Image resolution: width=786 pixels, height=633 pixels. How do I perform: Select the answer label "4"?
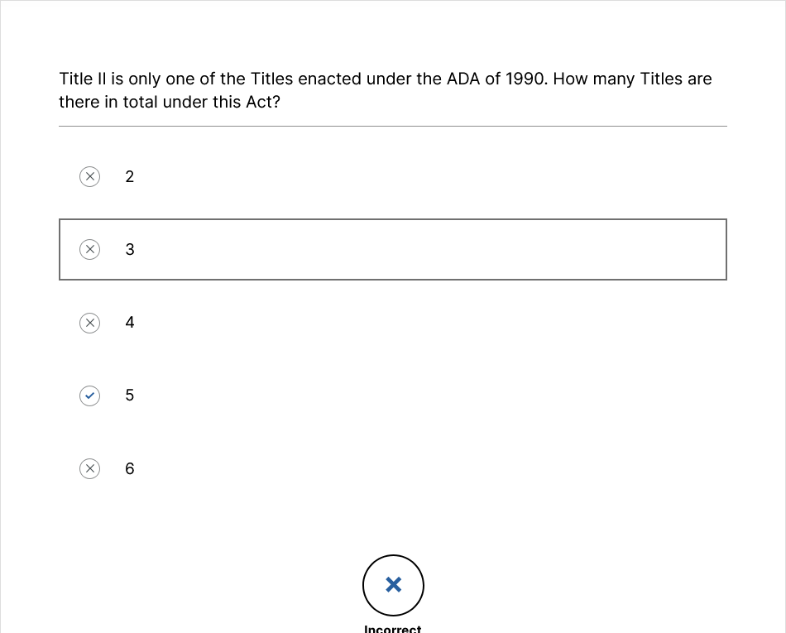click(130, 323)
